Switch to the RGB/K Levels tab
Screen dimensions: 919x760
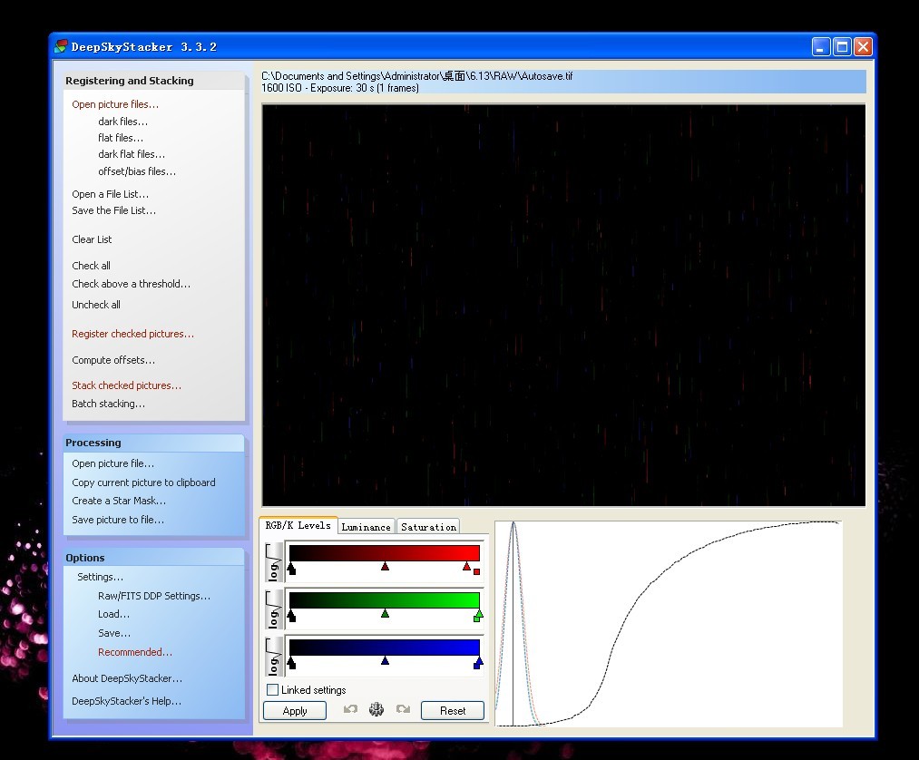coord(298,526)
